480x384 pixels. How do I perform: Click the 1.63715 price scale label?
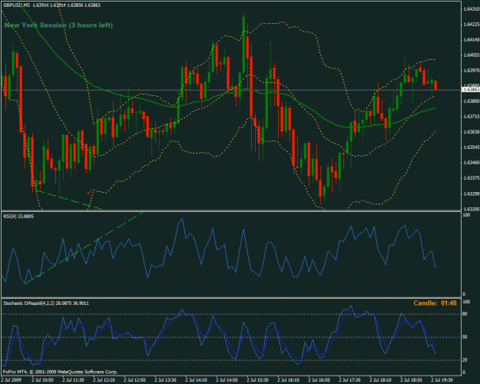pos(472,117)
